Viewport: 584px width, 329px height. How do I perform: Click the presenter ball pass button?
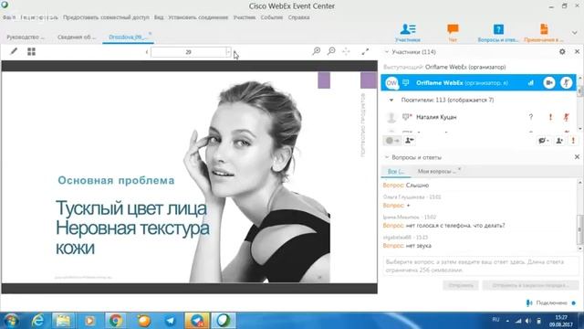point(392,141)
